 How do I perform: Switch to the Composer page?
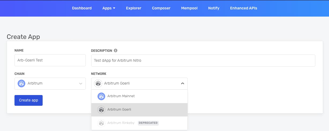click(x=161, y=8)
